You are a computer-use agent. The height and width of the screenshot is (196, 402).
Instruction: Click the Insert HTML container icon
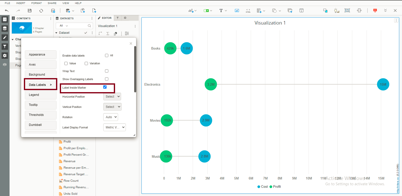(x=248, y=11)
